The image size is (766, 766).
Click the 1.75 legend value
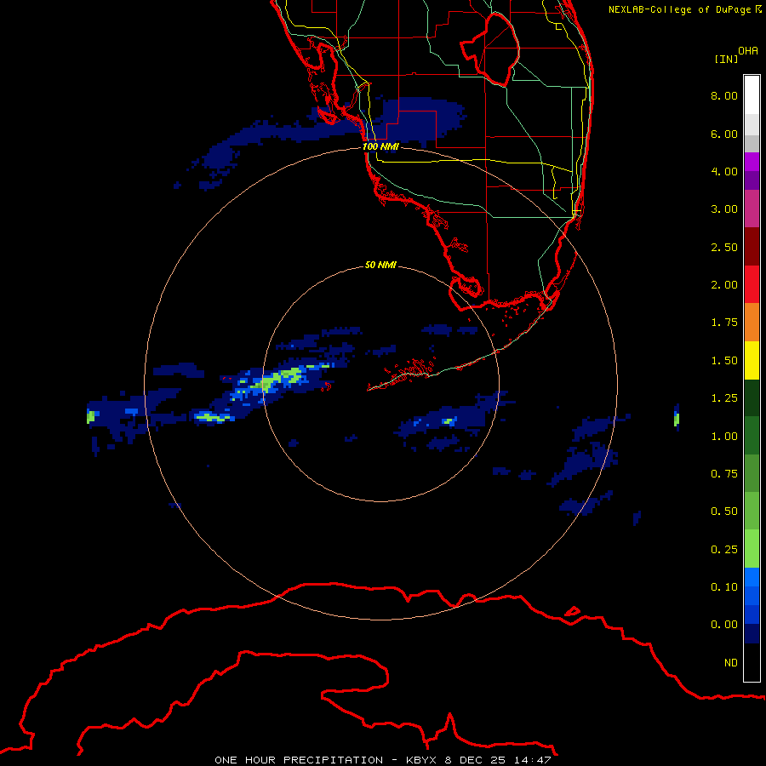click(x=724, y=323)
